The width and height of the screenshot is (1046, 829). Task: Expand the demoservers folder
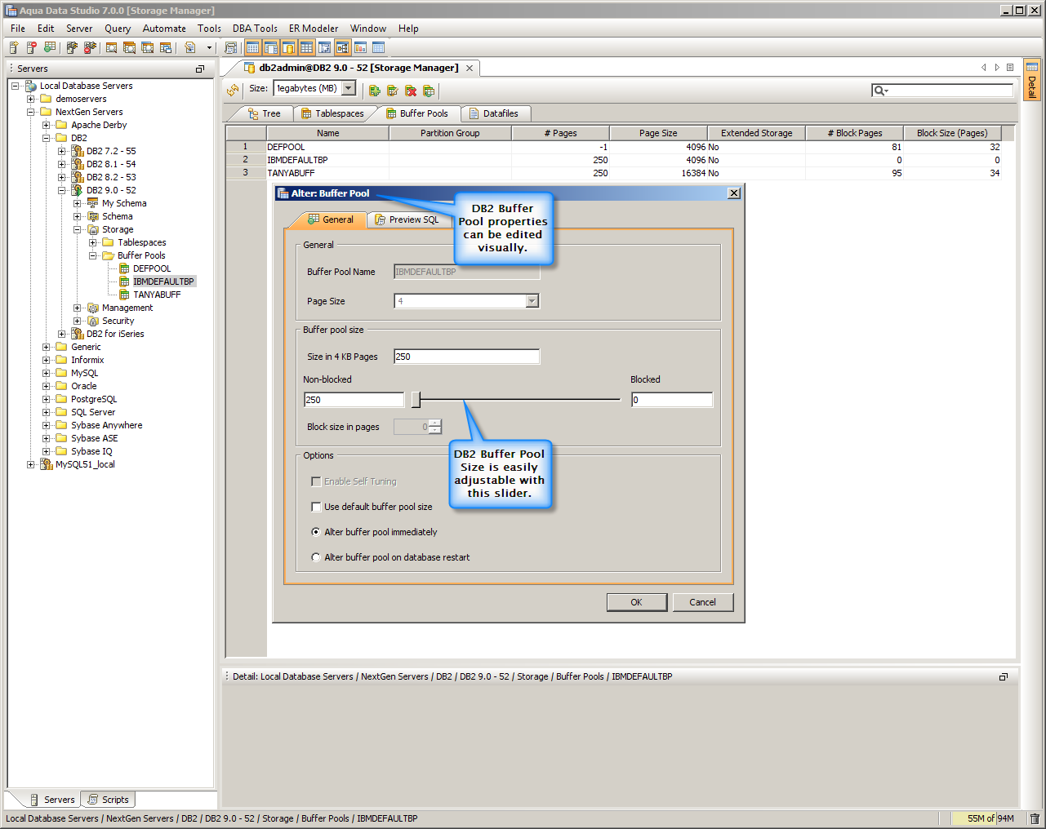31,99
